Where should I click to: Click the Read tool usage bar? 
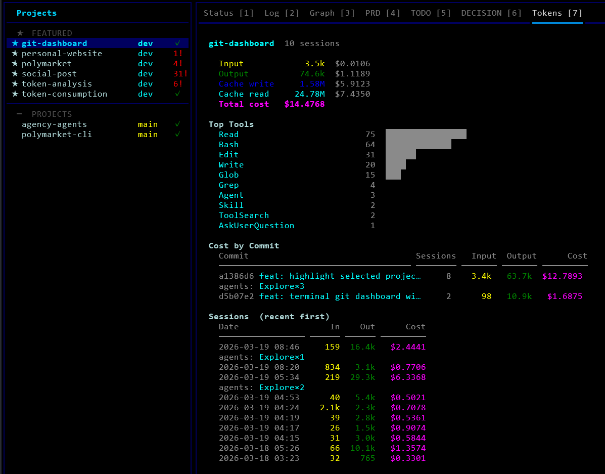click(426, 135)
